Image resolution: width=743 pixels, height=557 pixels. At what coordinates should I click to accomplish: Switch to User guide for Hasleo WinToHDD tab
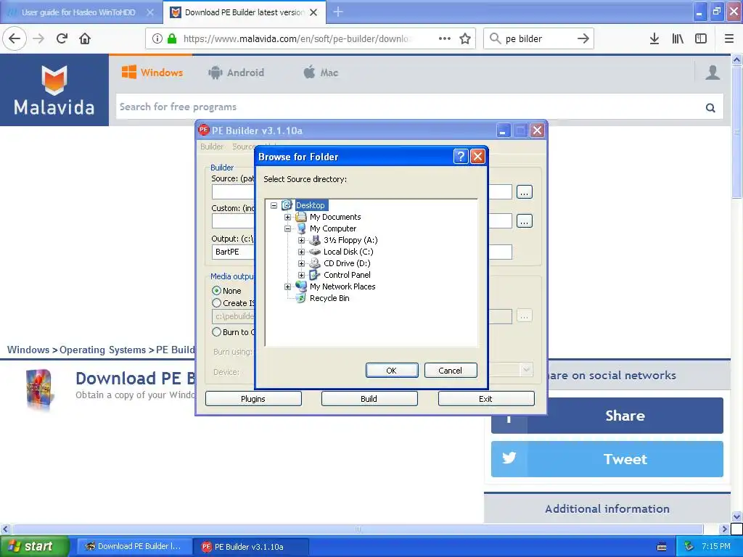pos(78,12)
